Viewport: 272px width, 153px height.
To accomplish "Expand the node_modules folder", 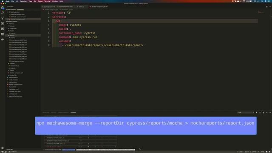I will pos(13,80).
